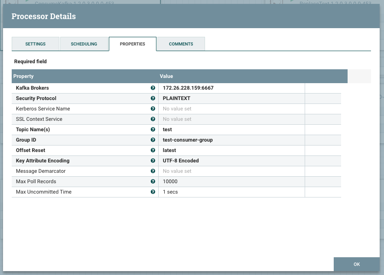Click the 1 secs value
This screenshot has width=384, height=275.
point(170,192)
